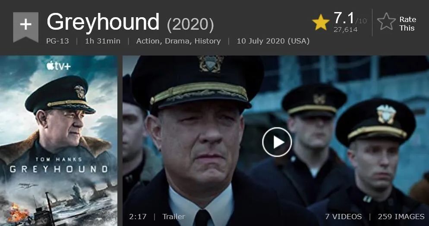
Task: View the 259 IMAGES gallery
Action: pos(401,217)
